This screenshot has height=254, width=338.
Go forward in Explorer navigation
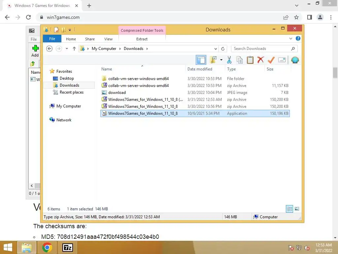59,49
